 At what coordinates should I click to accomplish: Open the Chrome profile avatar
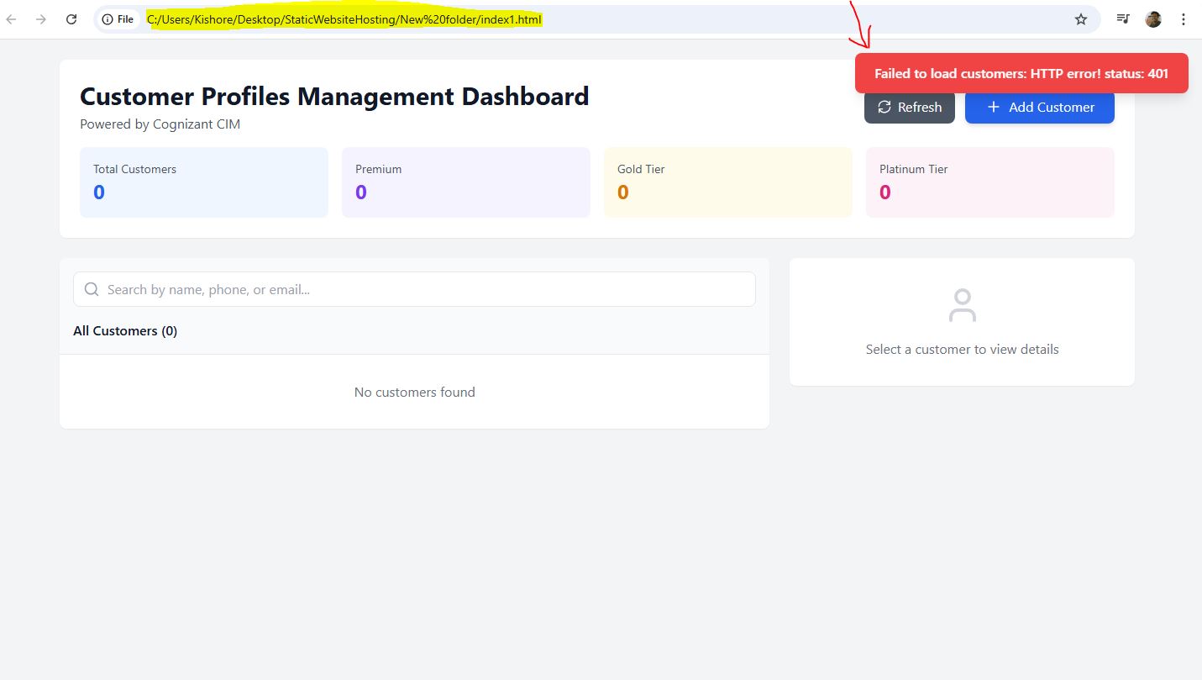[1153, 19]
